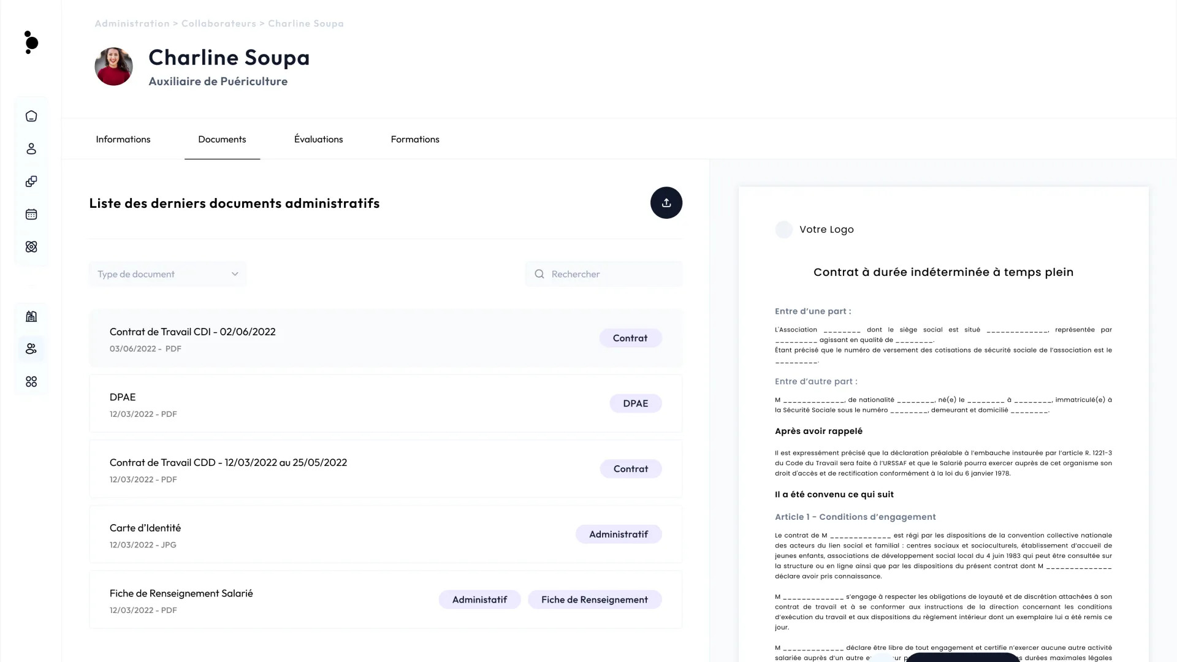
Task: Open the four-circles apps icon
Action: click(x=31, y=382)
